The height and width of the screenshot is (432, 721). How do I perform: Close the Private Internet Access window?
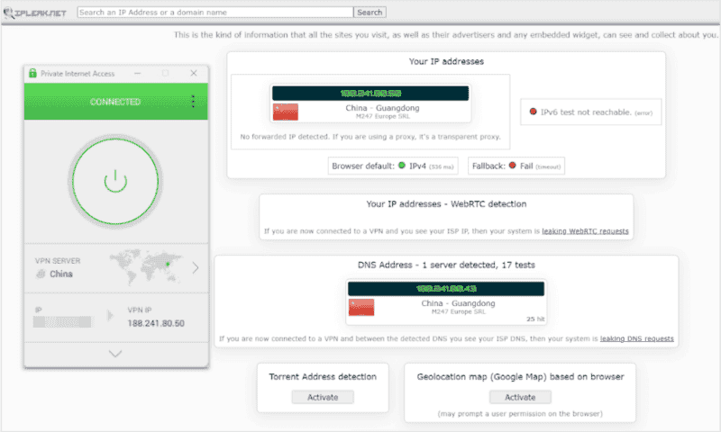click(194, 74)
